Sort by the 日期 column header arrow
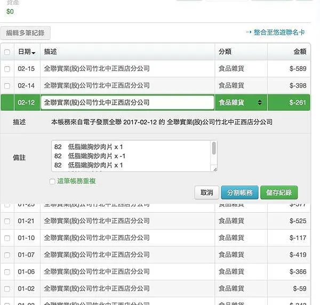Viewport: 320px width, 305px height. [34, 53]
